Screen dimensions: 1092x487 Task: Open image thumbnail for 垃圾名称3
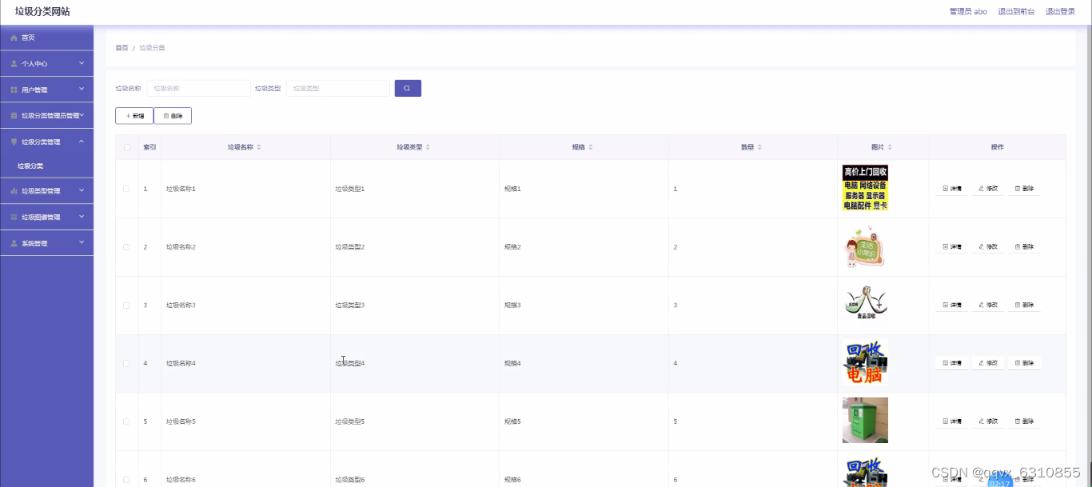tap(865, 305)
